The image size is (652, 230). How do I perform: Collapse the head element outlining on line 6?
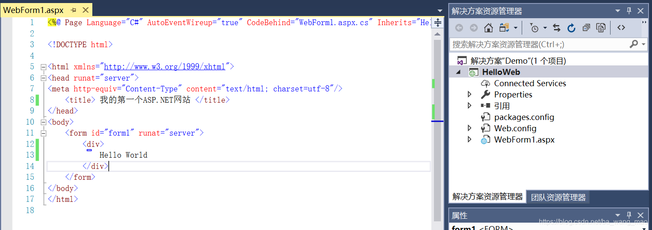(43, 78)
